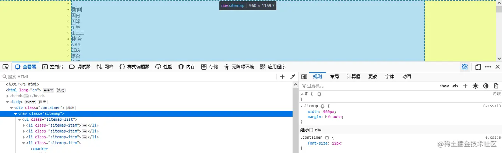
Task: Click the ellipsis badge inside head element
Action: pos(26,96)
